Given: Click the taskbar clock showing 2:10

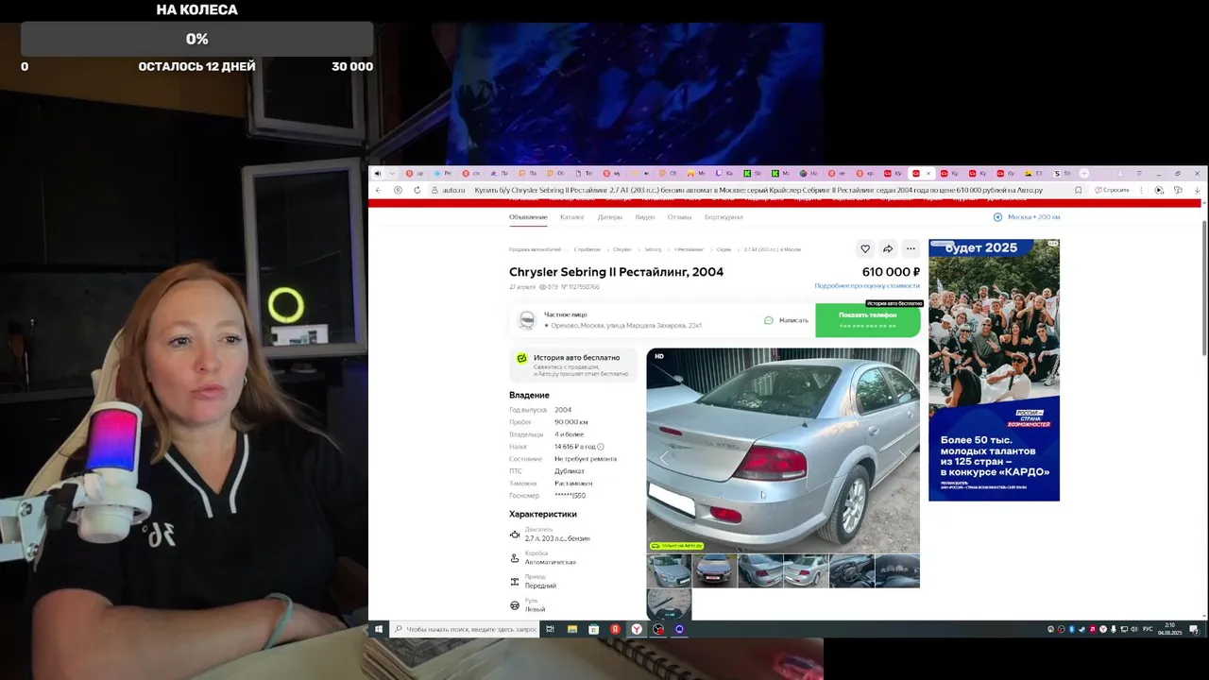Looking at the screenshot, I should coord(1169,629).
